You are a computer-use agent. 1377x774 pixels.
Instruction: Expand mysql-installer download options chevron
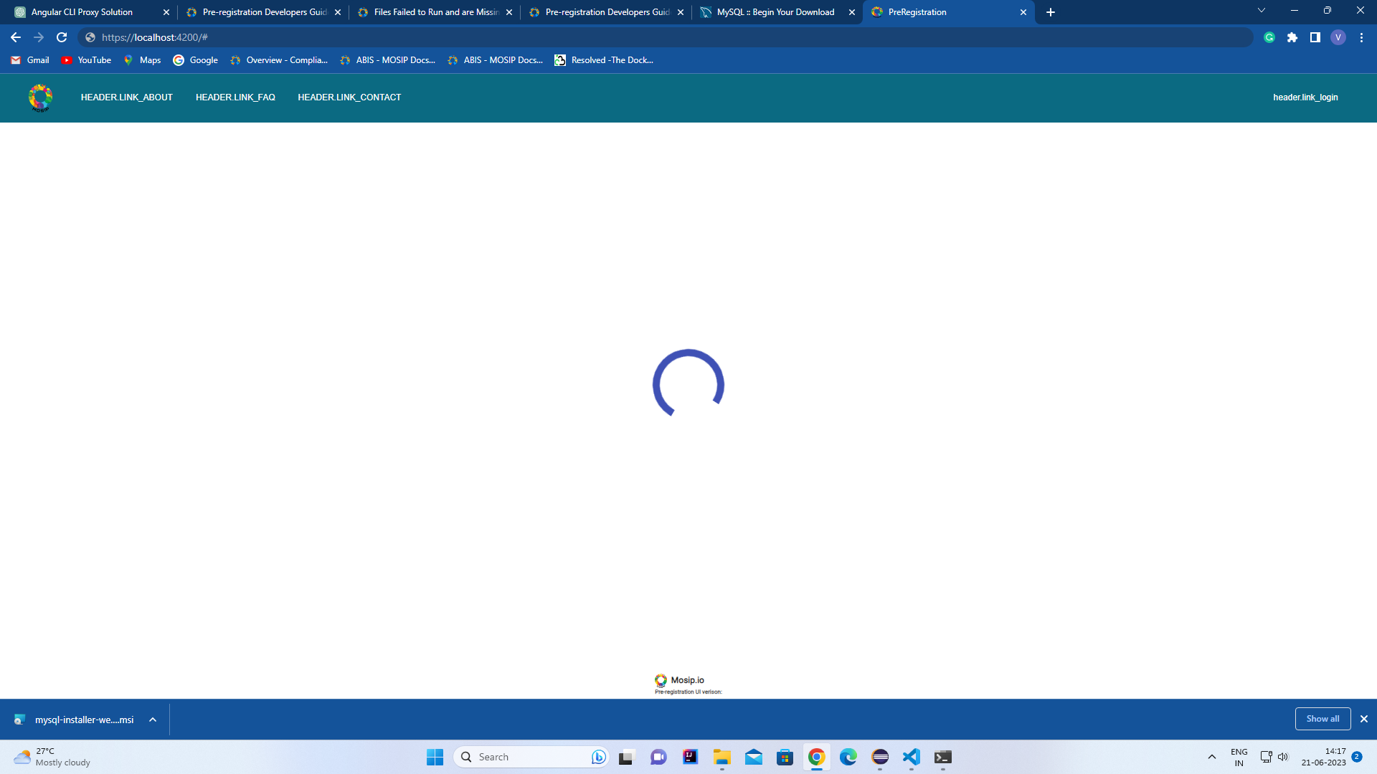click(153, 720)
